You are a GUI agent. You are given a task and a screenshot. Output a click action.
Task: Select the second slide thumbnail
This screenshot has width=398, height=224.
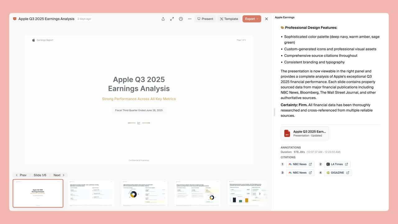(91, 193)
